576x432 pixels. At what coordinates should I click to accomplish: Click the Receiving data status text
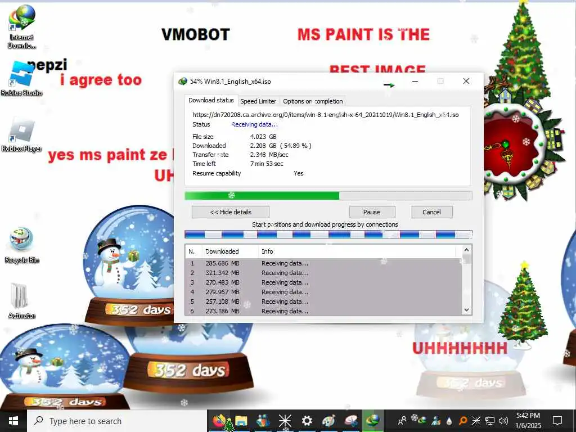click(254, 124)
